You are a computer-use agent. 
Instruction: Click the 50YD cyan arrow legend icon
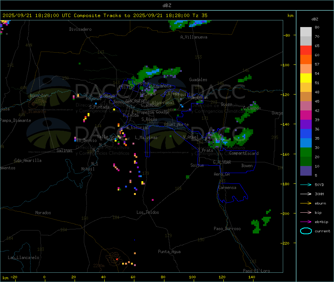(x=306, y=185)
